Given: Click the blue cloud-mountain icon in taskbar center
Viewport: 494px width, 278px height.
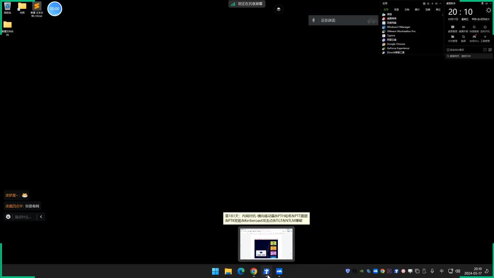Looking at the screenshot, I should (279, 271).
